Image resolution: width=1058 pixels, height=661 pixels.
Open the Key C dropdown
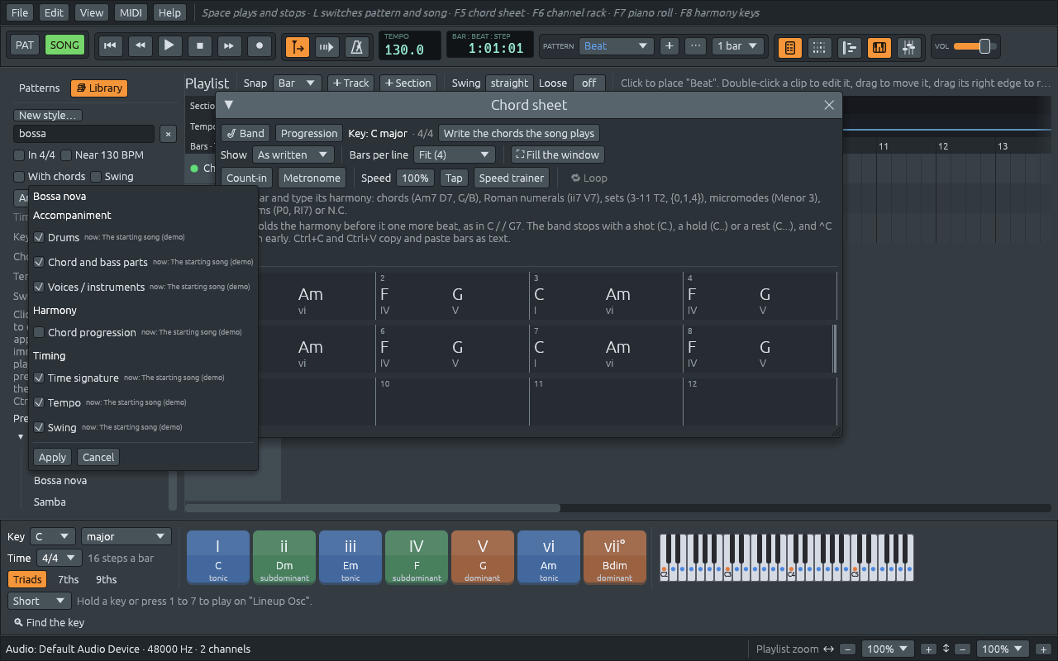(52, 536)
